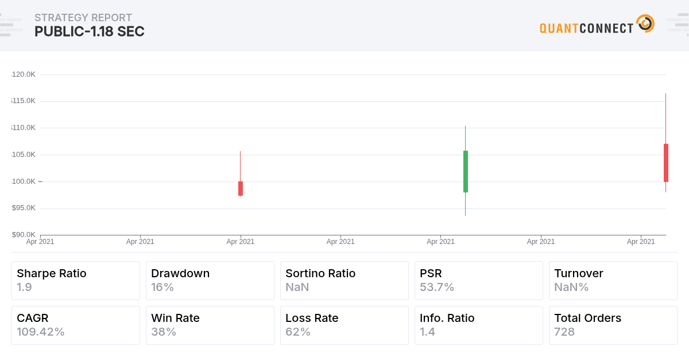The height and width of the screenshot is (362, 689).
Task: Click the 115.0K y-axis label
Action: tap(24, 101)
